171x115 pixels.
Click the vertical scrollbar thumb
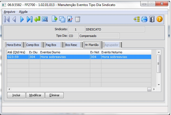pyautogui.click(x=158, y=64)
